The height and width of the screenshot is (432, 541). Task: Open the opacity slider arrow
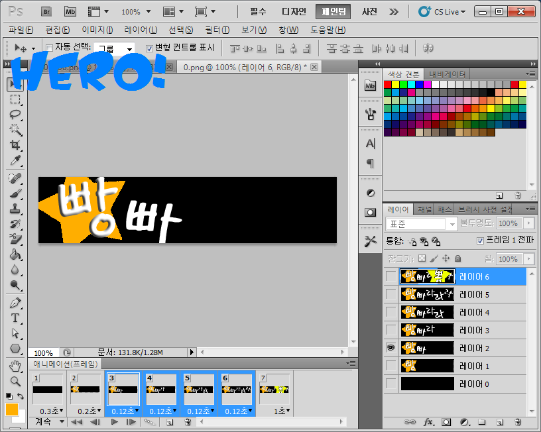coord(528,223)
